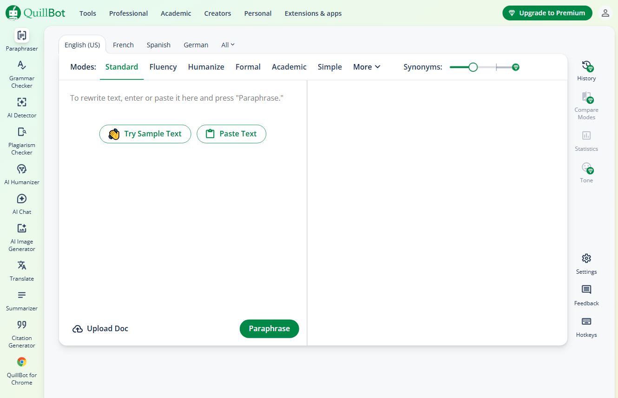The image size is (618, 398).
Task: Click the Try Sample Text button
Action: point(145,134)
